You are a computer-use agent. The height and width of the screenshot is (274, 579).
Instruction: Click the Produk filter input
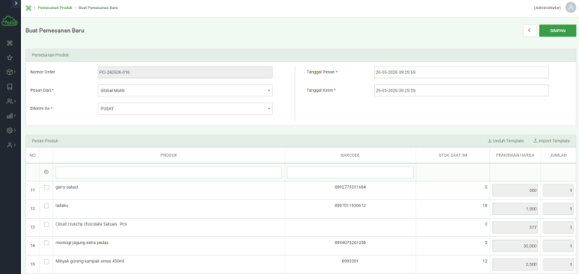coord(168,172)
